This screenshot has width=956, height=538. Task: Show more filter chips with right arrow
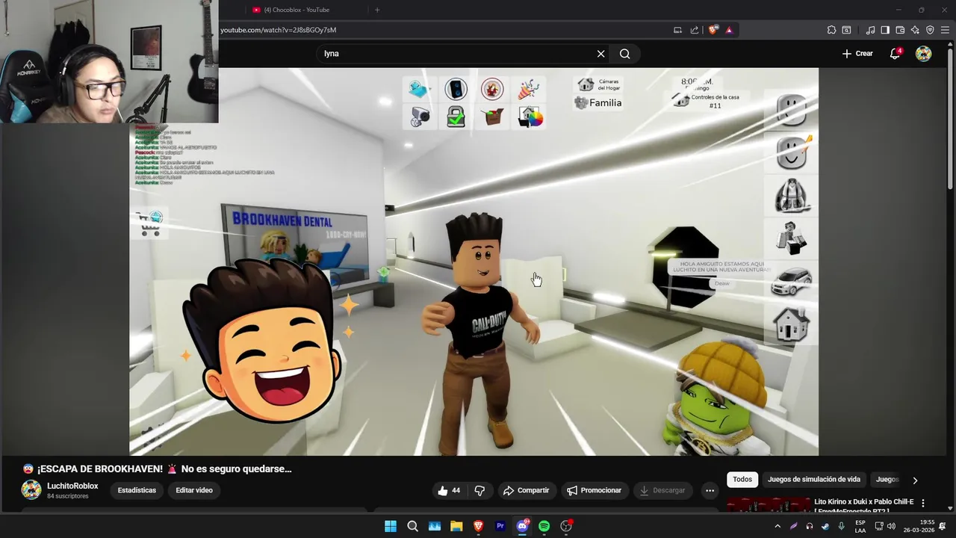[x=915, y=480]
